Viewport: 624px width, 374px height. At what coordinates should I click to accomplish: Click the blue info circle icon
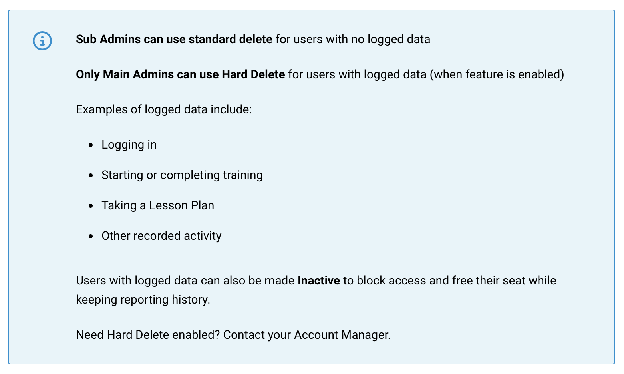tap(42, 41)
